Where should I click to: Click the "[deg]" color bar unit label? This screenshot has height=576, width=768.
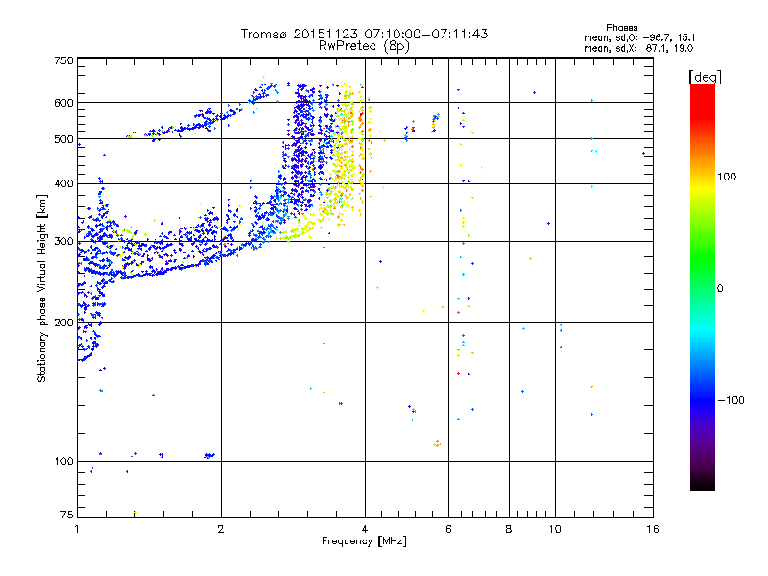pyautogui.click(x=705, y=77)
